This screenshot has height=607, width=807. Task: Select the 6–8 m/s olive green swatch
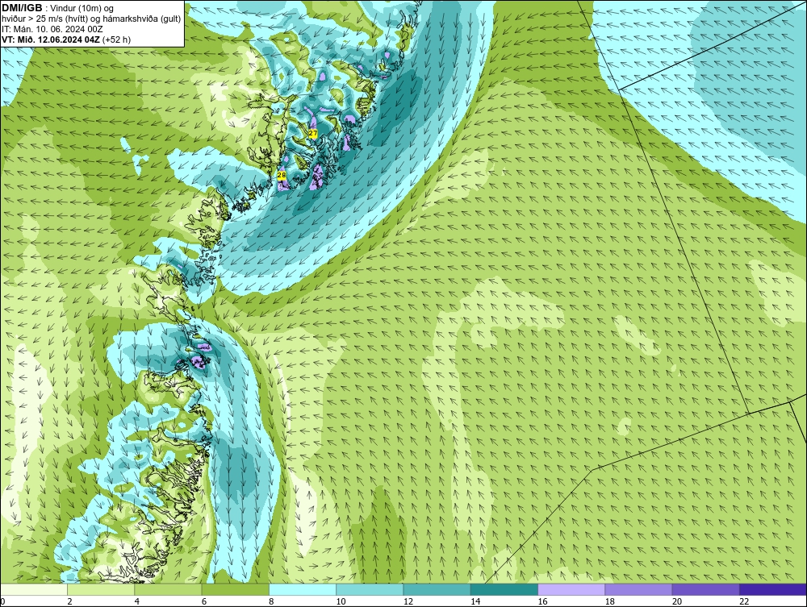(235, 589)
